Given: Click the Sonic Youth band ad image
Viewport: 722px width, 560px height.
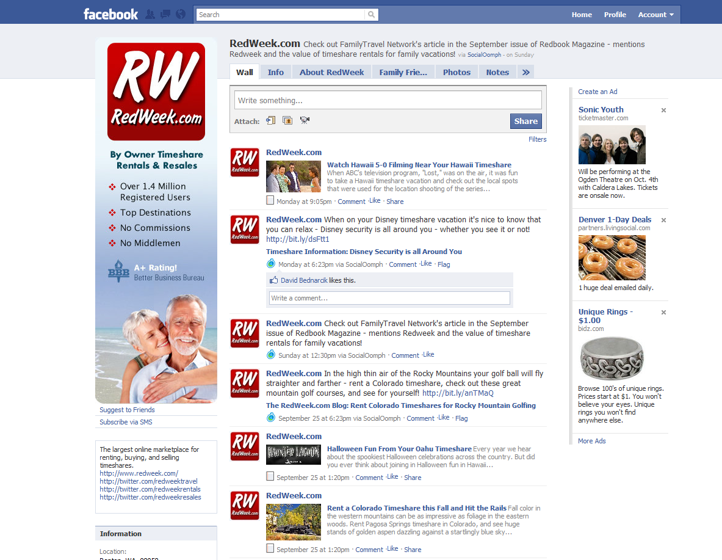Looking at the screenshot, I should click(x=612, y=145).
